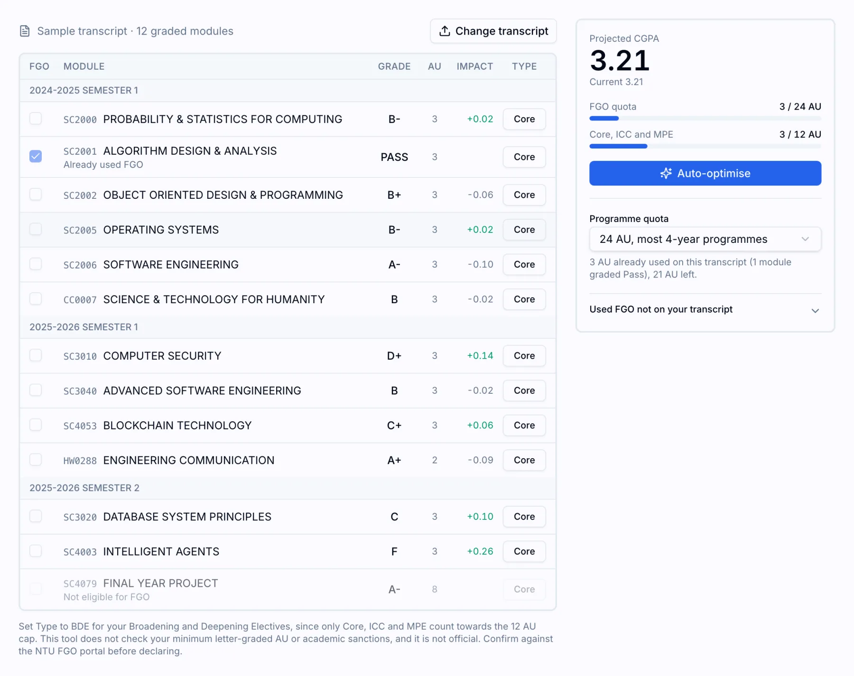854x676 pixels.
Task: Click the D+ grade for Computer Security
Action: (x=394, y=356)
